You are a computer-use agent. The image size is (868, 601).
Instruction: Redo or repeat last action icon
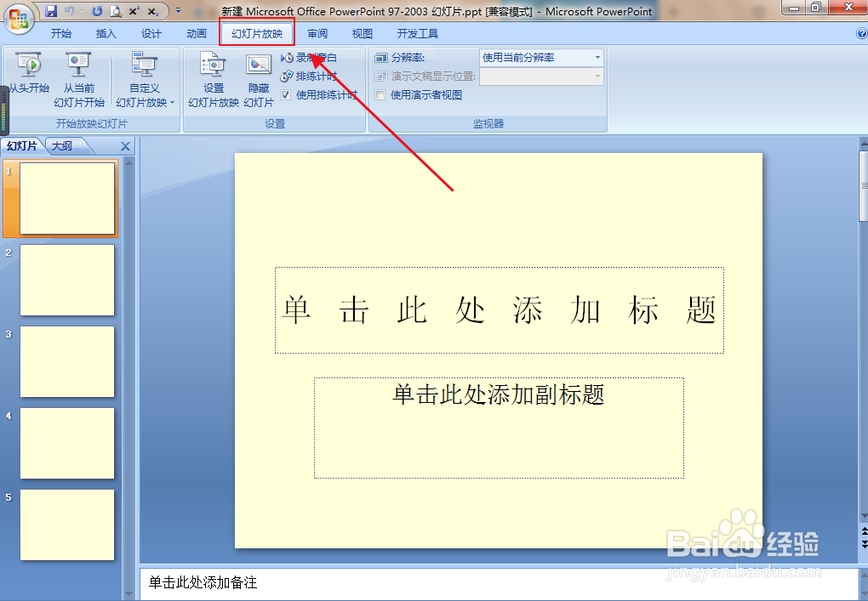coord(97,10)
